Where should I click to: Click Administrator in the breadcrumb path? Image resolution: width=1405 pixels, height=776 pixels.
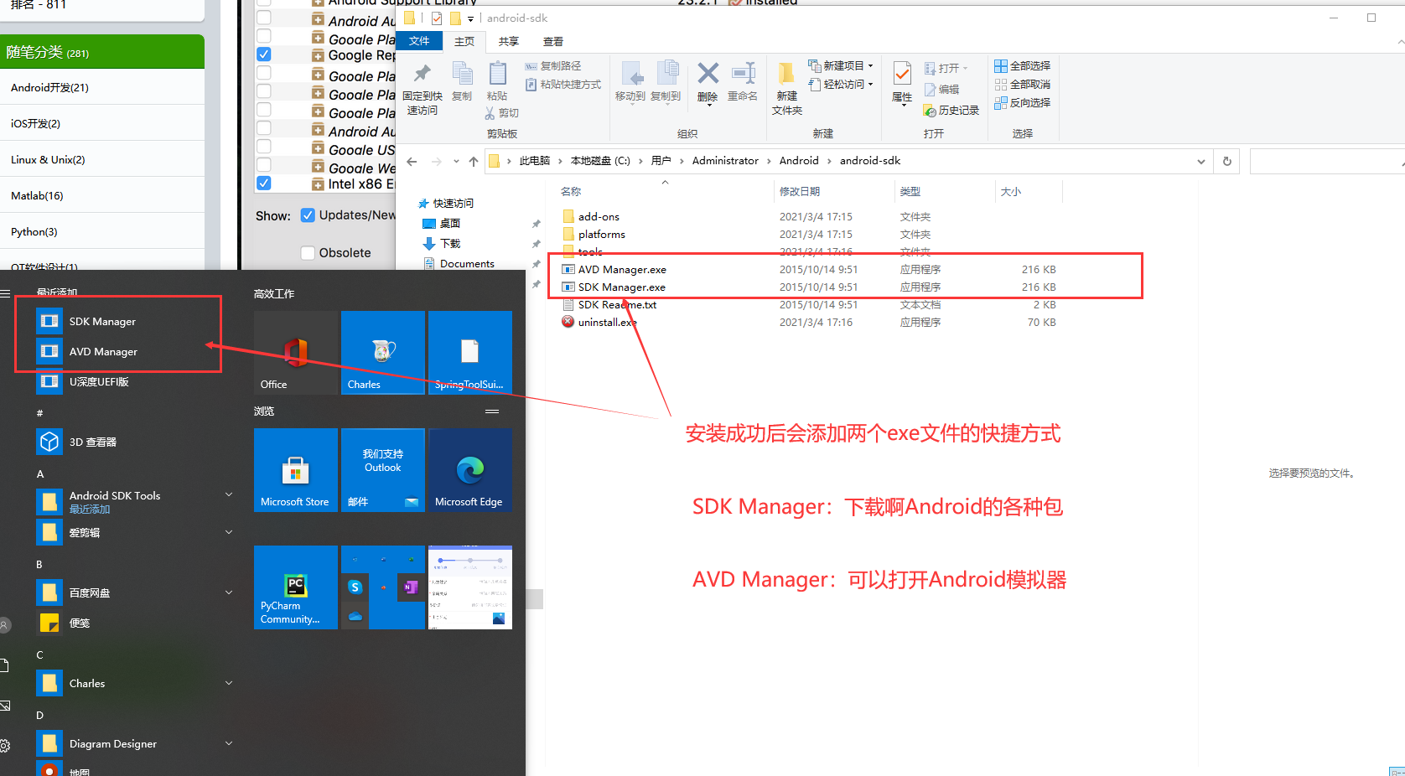click(x=725, y=161)
